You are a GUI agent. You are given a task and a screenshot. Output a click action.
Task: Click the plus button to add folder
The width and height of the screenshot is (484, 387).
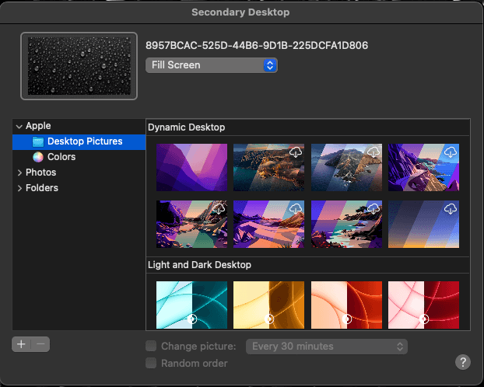tap(21, 344)
